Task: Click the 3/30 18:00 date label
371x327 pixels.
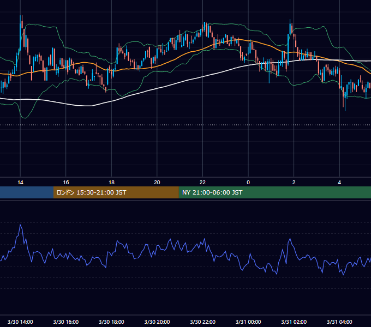Action: (x=111, y=322)
